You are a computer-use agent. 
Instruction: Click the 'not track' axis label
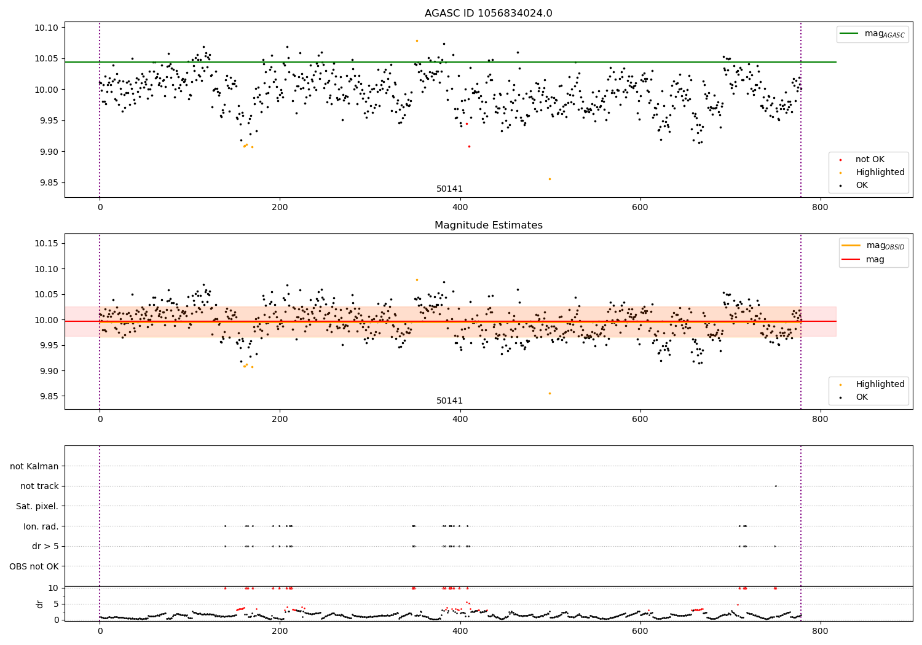tap(39, 486)
